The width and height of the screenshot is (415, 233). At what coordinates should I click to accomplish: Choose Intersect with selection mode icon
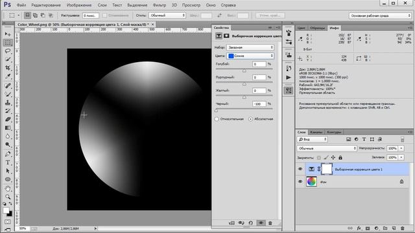(x=51, y=16)
